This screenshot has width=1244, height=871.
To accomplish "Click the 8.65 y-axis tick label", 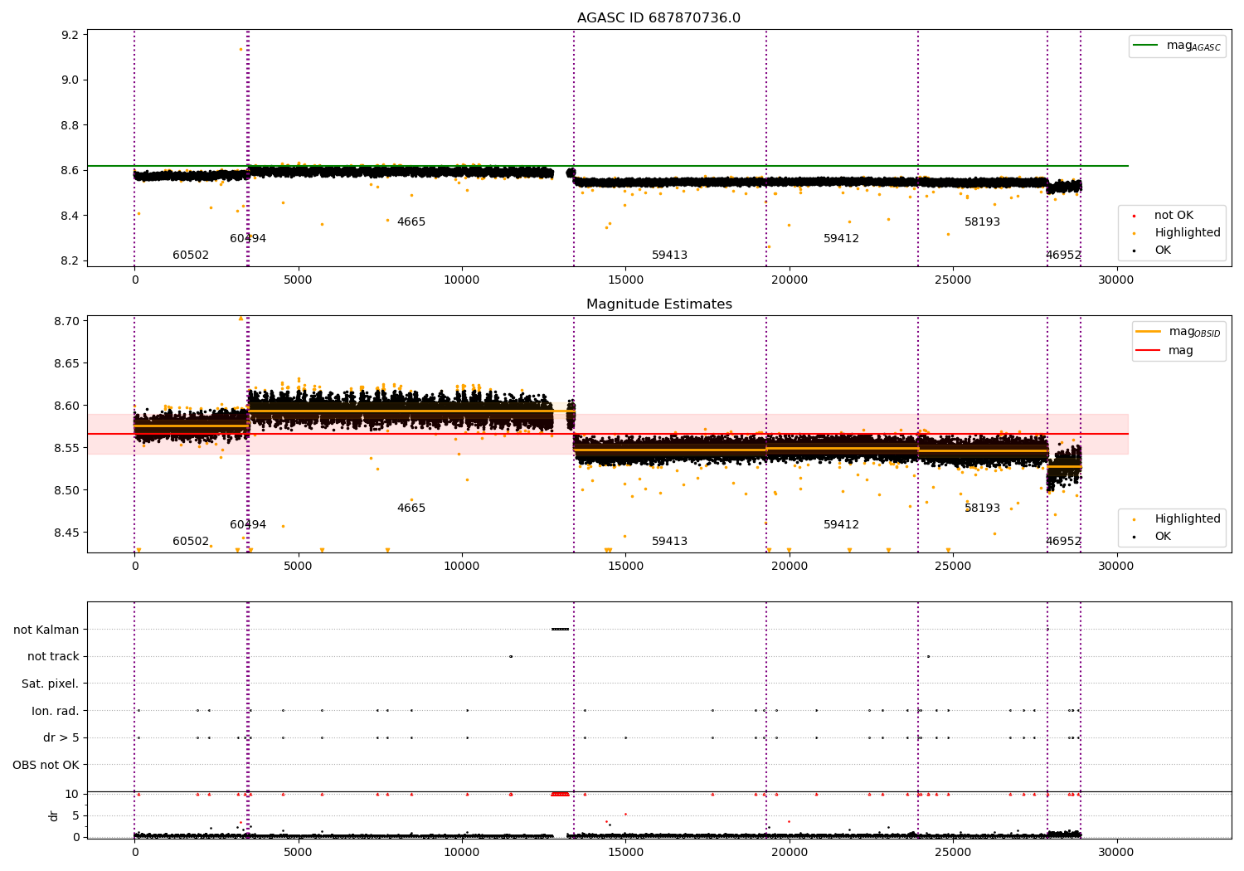I will point(67,363).
